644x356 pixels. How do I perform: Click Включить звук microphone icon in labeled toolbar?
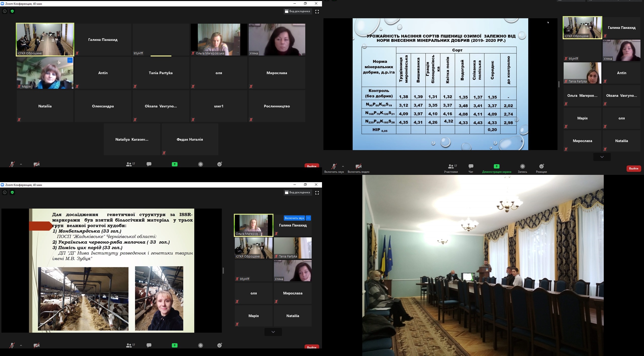(x=334, y=166)
